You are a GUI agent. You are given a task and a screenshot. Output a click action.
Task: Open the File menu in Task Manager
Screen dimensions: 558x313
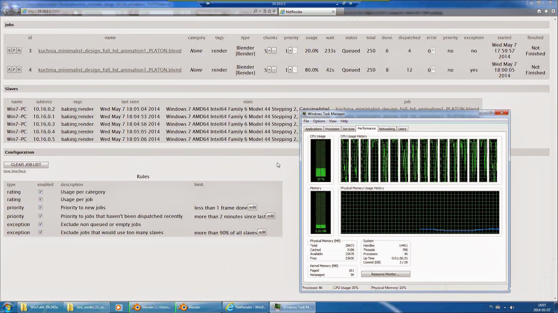click(x=306, y=121)
